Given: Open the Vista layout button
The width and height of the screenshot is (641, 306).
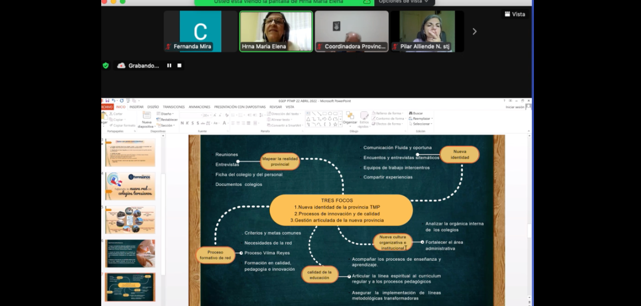Looking at the screenshot, I should click(515, 14).
